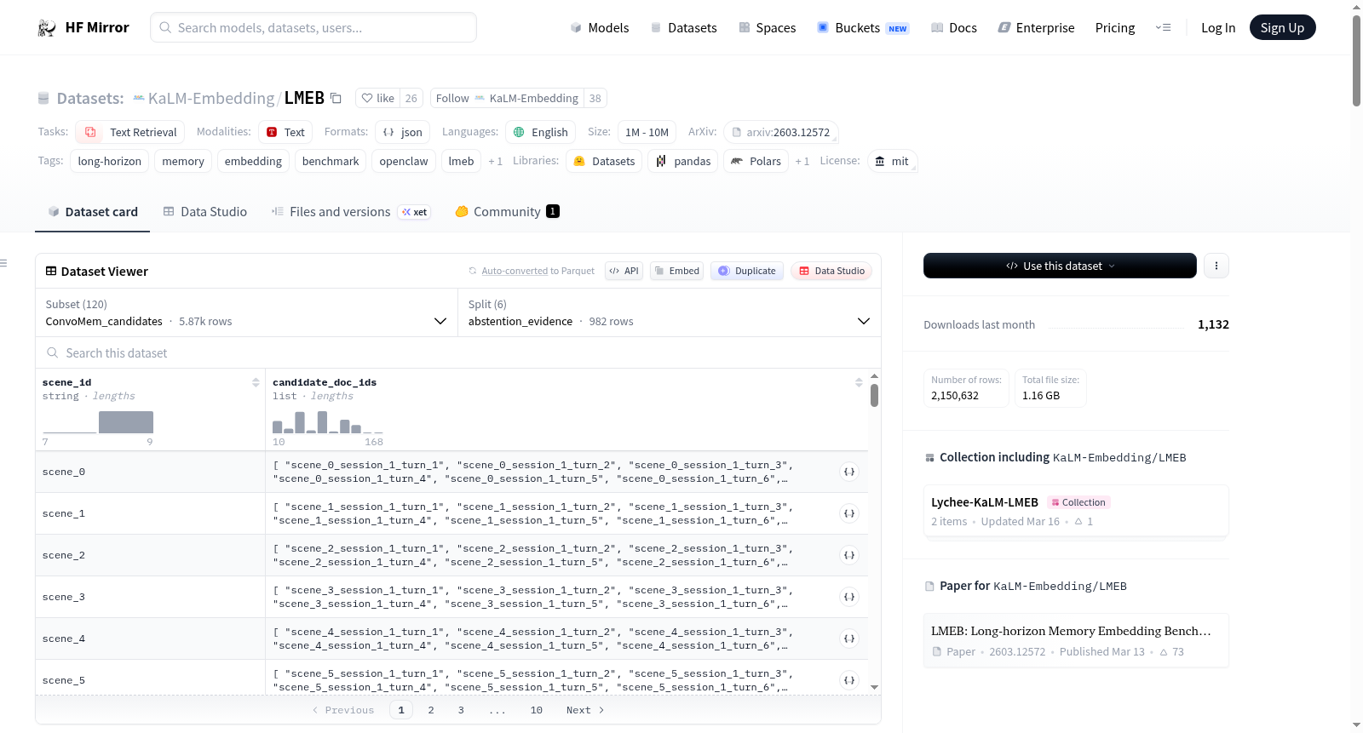
Task: Expand the scene_0 row cell
Action: pyautogui.click(x=849, y=472)
